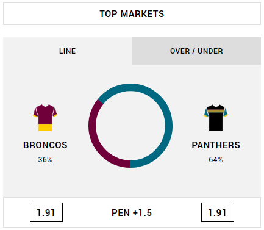Select Panthers 1.91 odds button

pyautogui.click(x=218, y=212)
